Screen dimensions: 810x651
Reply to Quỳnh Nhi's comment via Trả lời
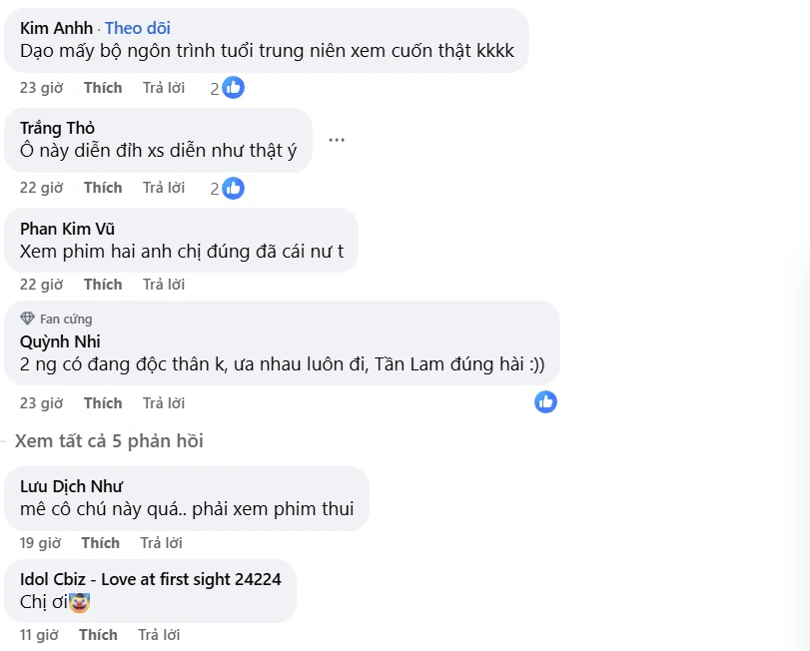[x=164, y=403]
